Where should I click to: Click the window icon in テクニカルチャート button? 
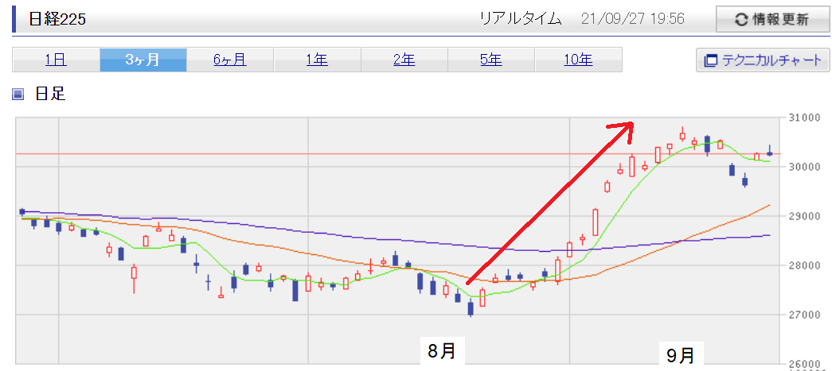point(710,60)
